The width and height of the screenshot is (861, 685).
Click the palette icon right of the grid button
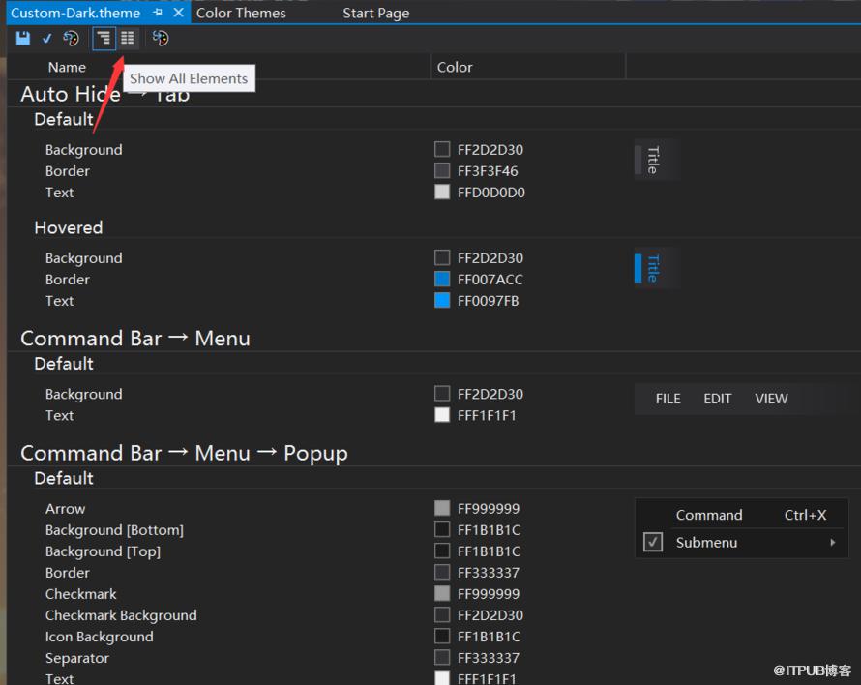coord(161,38)
